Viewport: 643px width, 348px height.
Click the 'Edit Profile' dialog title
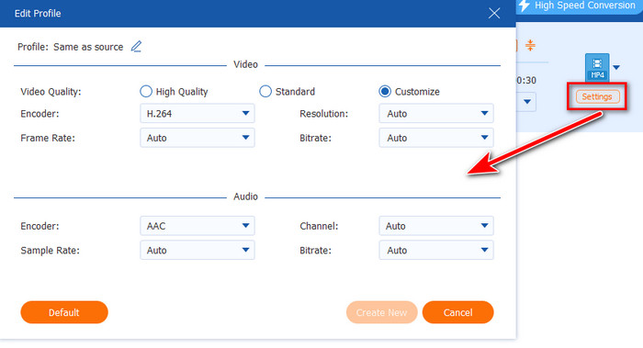pos(38,14)
